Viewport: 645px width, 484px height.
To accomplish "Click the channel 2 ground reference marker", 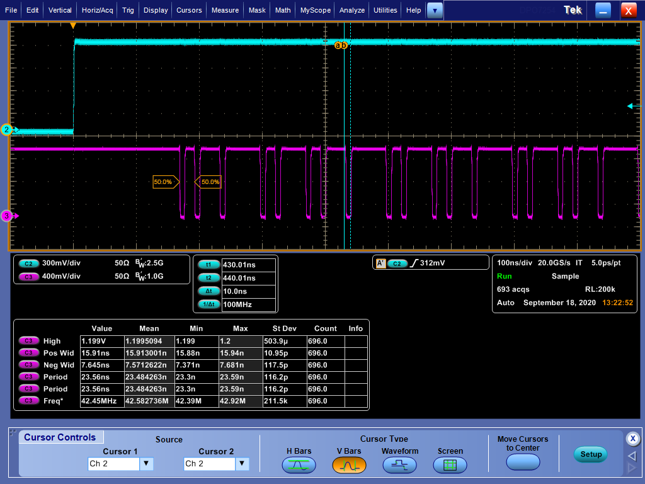I will point(7,130).
